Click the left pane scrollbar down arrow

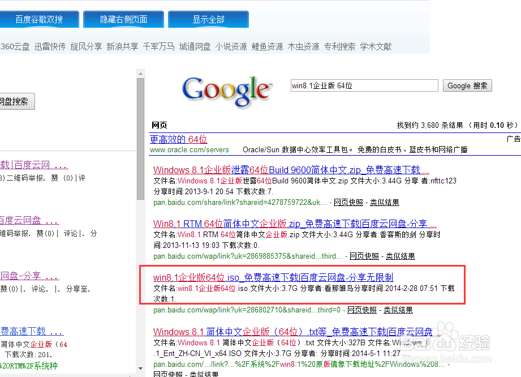(x=140, y=369)
